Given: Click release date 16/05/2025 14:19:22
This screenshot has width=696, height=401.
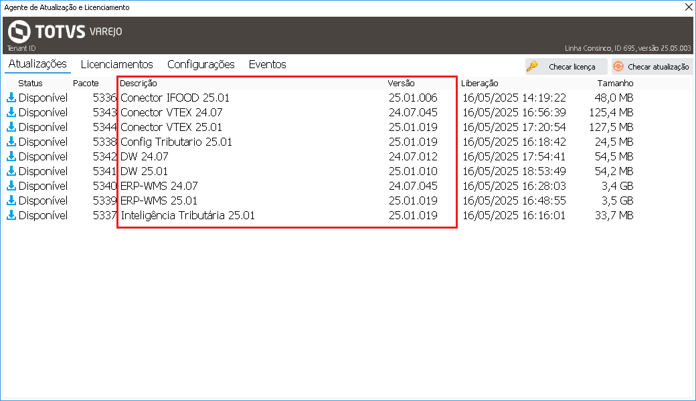Looking at the screenshot, I should [514, 98].
